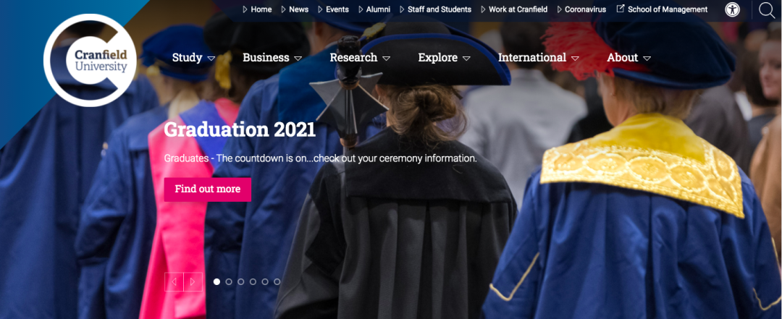The height and width of the screenshot is (319, 782).
Task: Click the Find out more button
Action: (x=208, y=190)
